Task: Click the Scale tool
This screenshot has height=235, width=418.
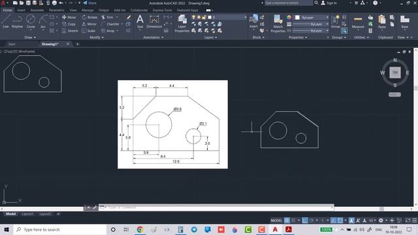Action: pyautogui.click(x=89, y=31)
